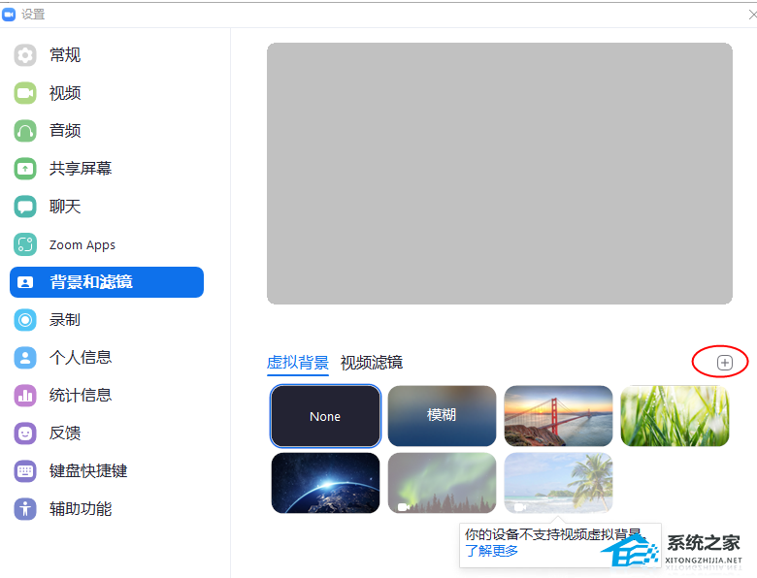Image resolution: width=757 pixels, height=578 pixels.
Task: Pick the Earth from space background
Action: coord(325,483)
